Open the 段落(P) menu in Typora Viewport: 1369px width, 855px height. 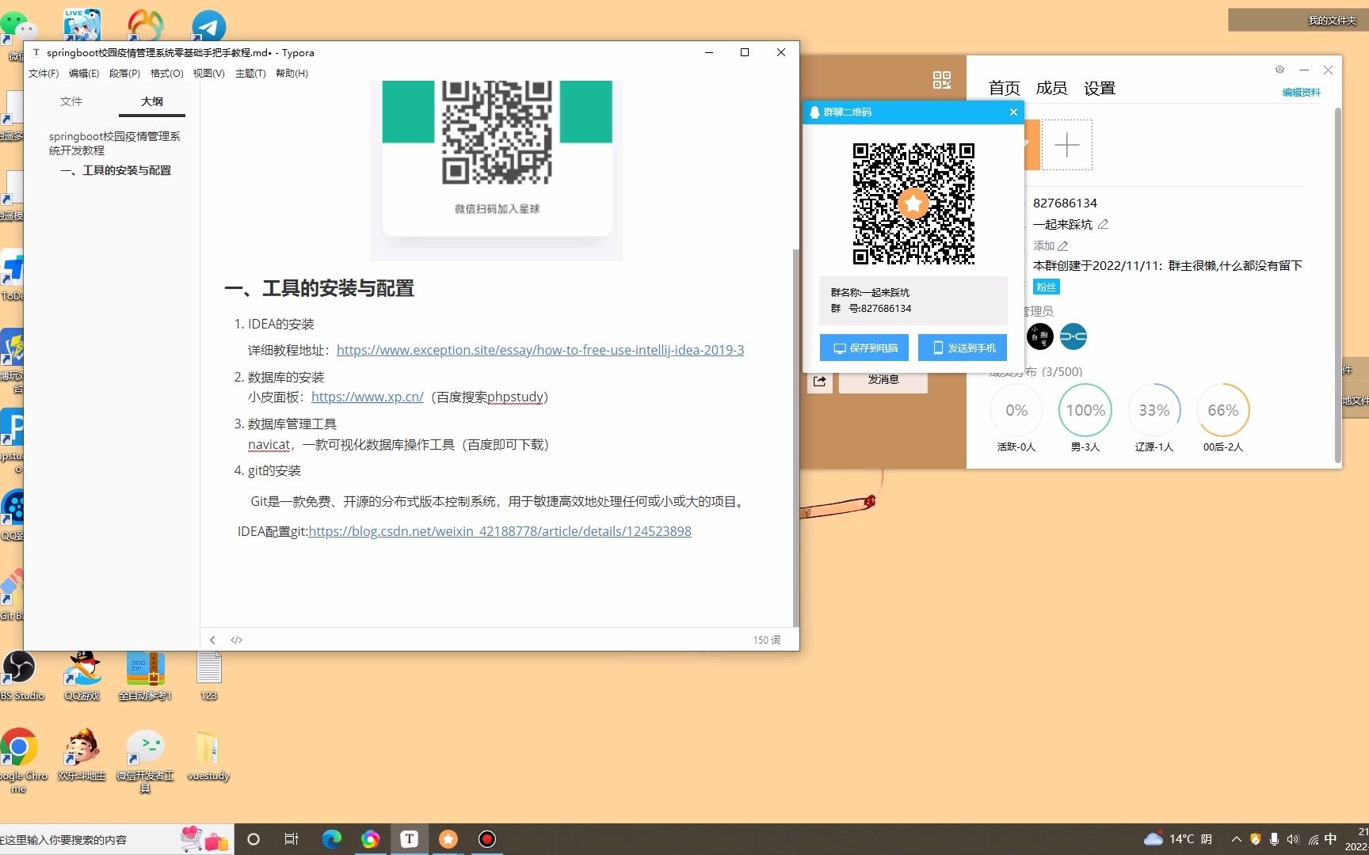point(124,74)
